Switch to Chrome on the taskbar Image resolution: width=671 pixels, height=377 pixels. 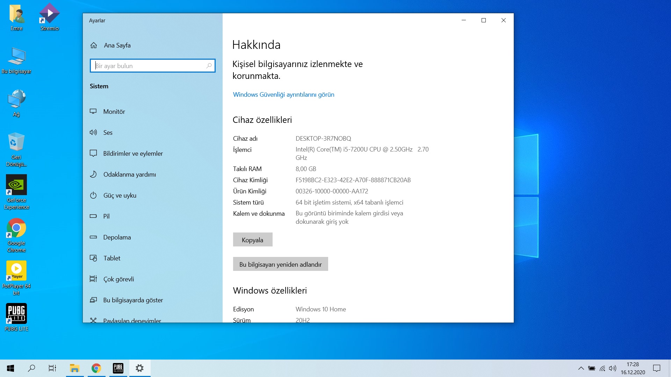coord(96,368)
